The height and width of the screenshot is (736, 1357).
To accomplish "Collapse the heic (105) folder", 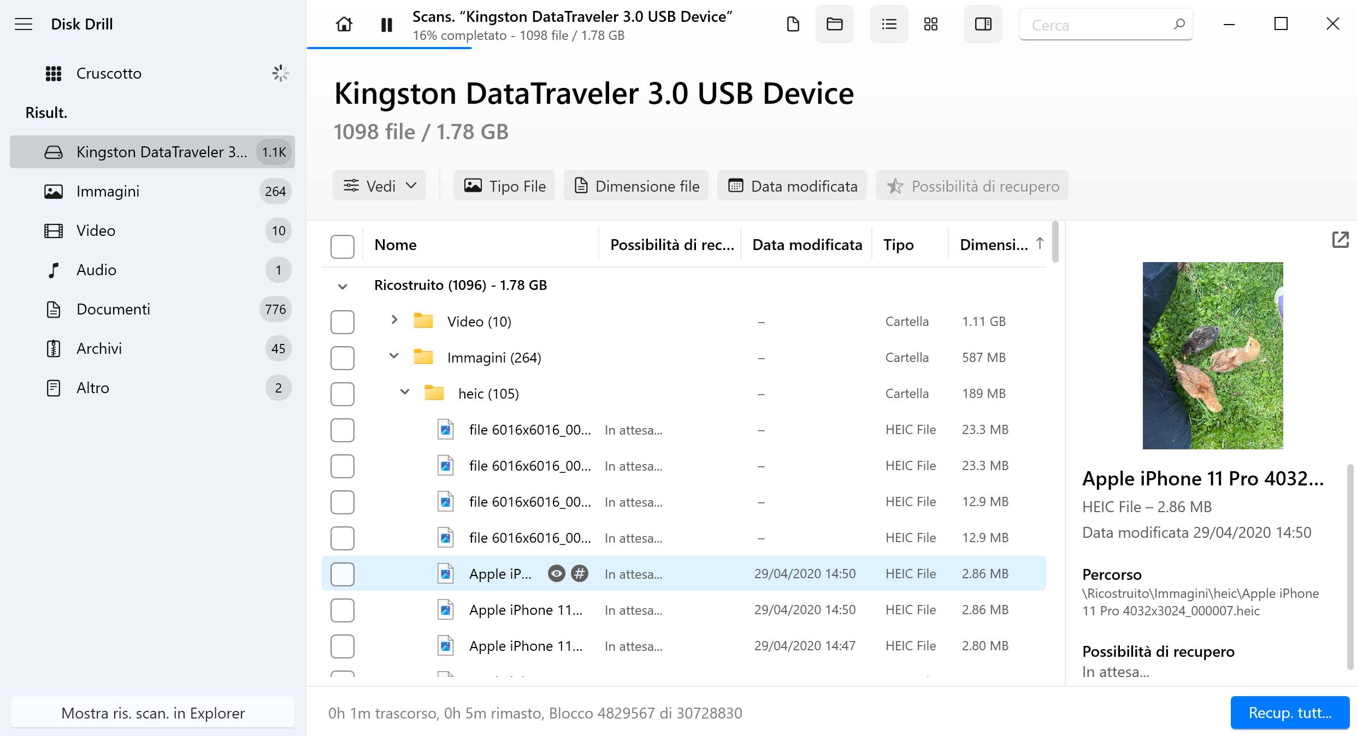I will (405, 392).
